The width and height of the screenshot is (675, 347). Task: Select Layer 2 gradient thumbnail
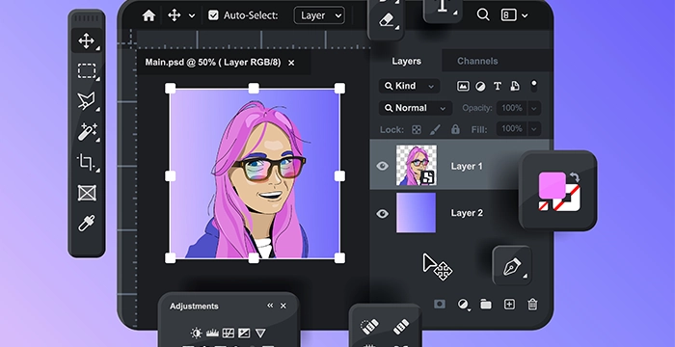click(416, 213)
